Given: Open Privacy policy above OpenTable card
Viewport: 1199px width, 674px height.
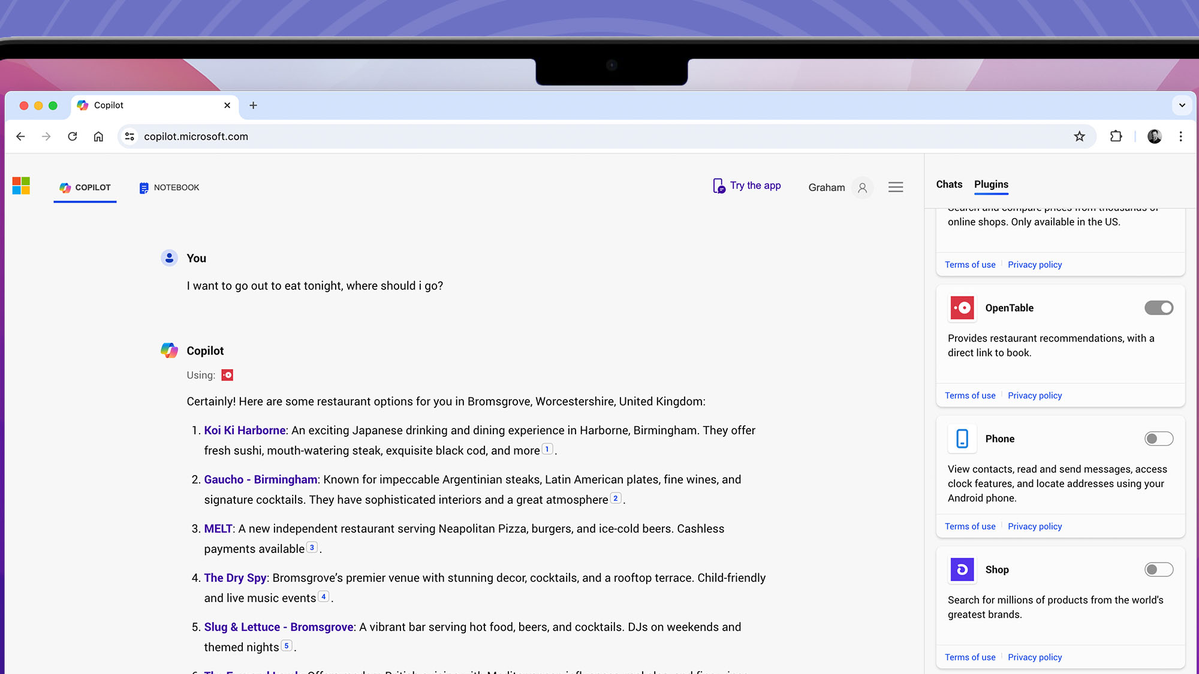Looking at the screenshot, I should coord(1035,265).
